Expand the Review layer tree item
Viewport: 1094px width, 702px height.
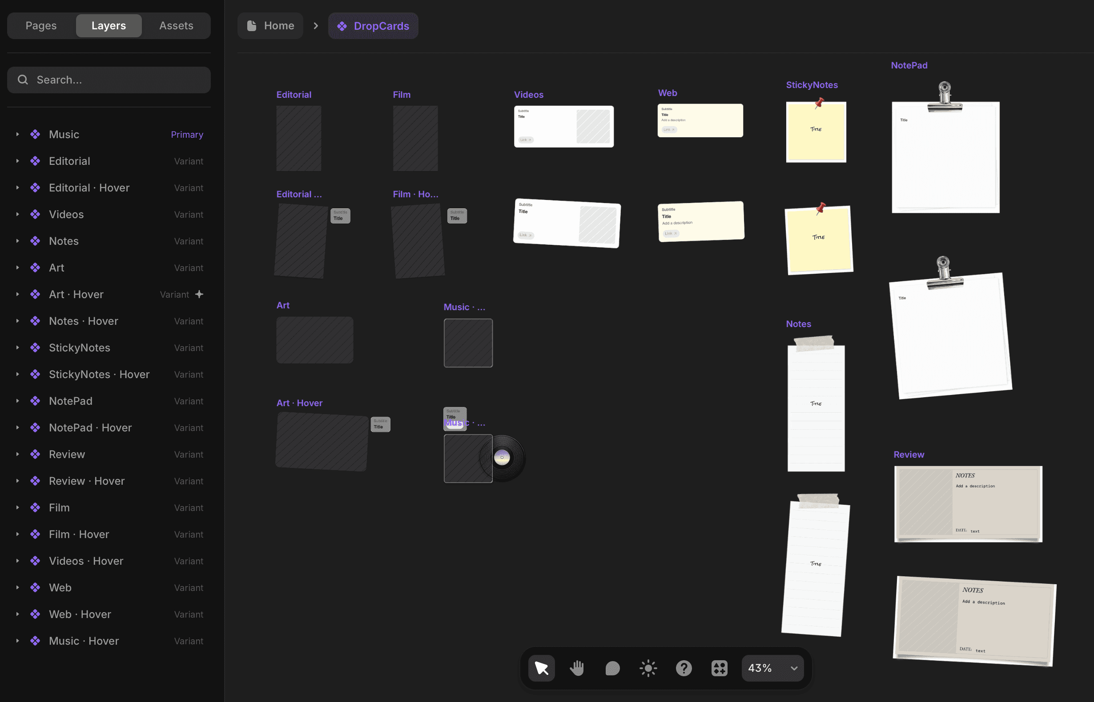pyautogui.click(x=17, y=455)
